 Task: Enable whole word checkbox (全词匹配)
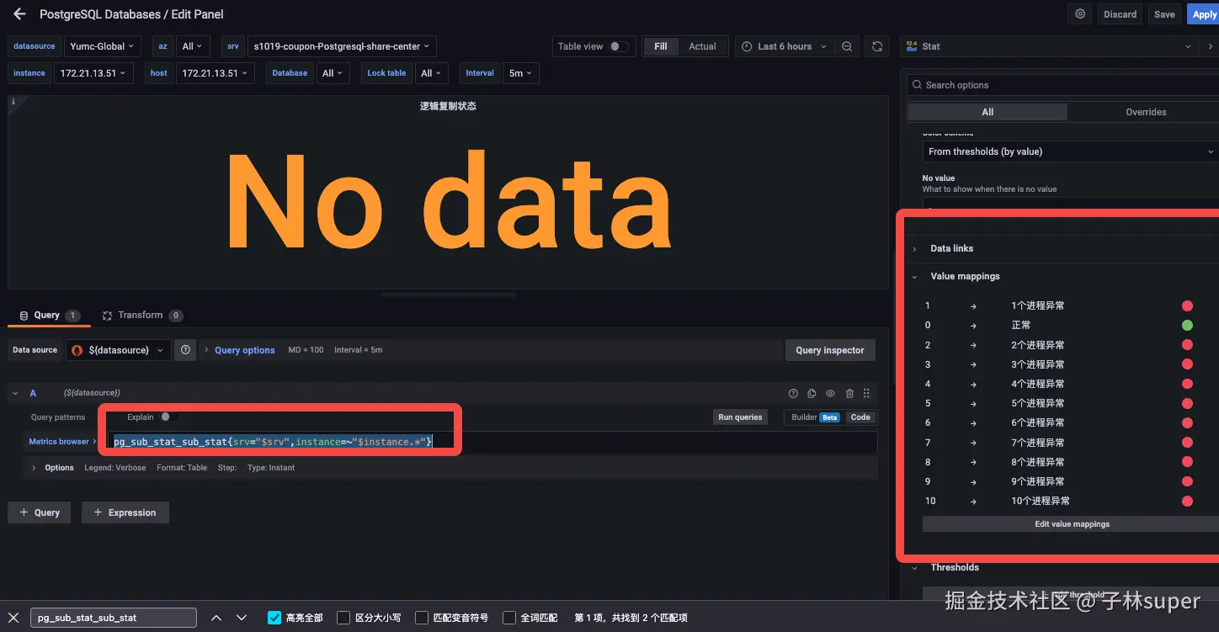(508, 618)
